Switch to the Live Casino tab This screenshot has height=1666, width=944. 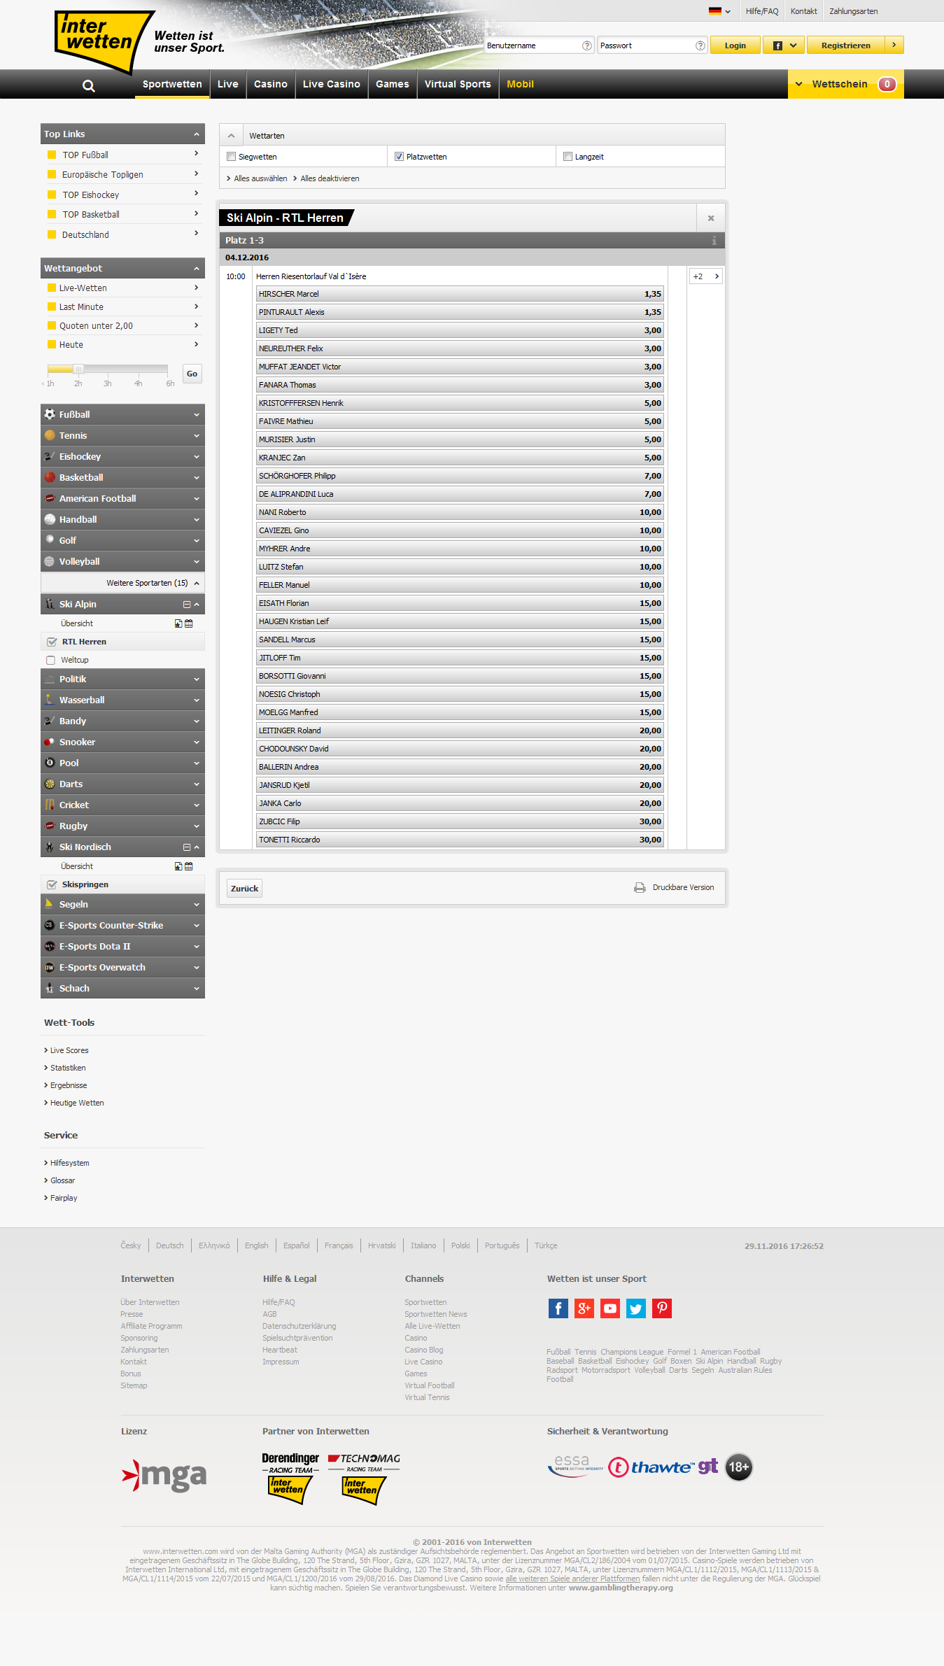click(x=332, y=84)
